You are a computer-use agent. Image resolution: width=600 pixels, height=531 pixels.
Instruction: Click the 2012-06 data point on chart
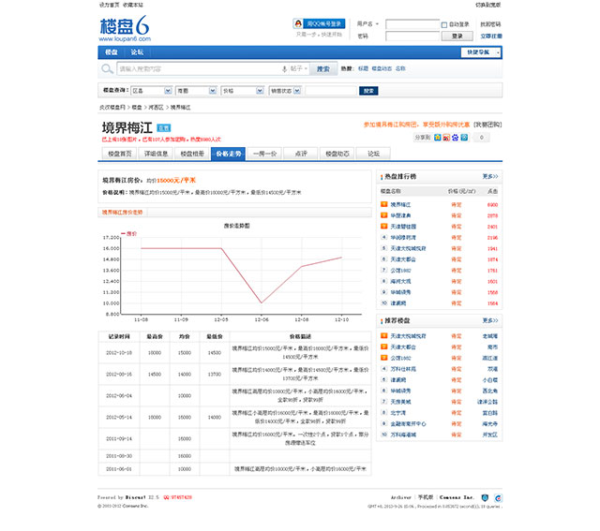click(x=262, y=302)
